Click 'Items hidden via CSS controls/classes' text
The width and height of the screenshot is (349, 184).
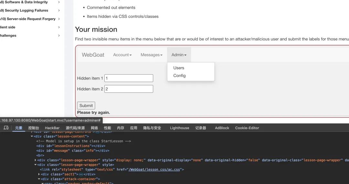point(123,16)
